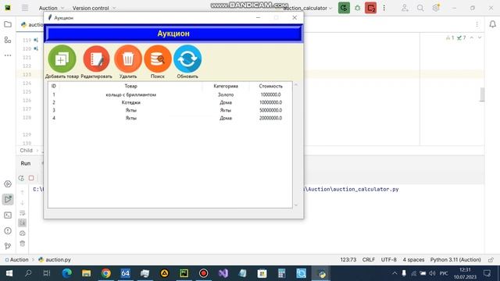Open the Code With Me user icon
This screenshot has width=500, height=281.
click(x=405, y=8)
